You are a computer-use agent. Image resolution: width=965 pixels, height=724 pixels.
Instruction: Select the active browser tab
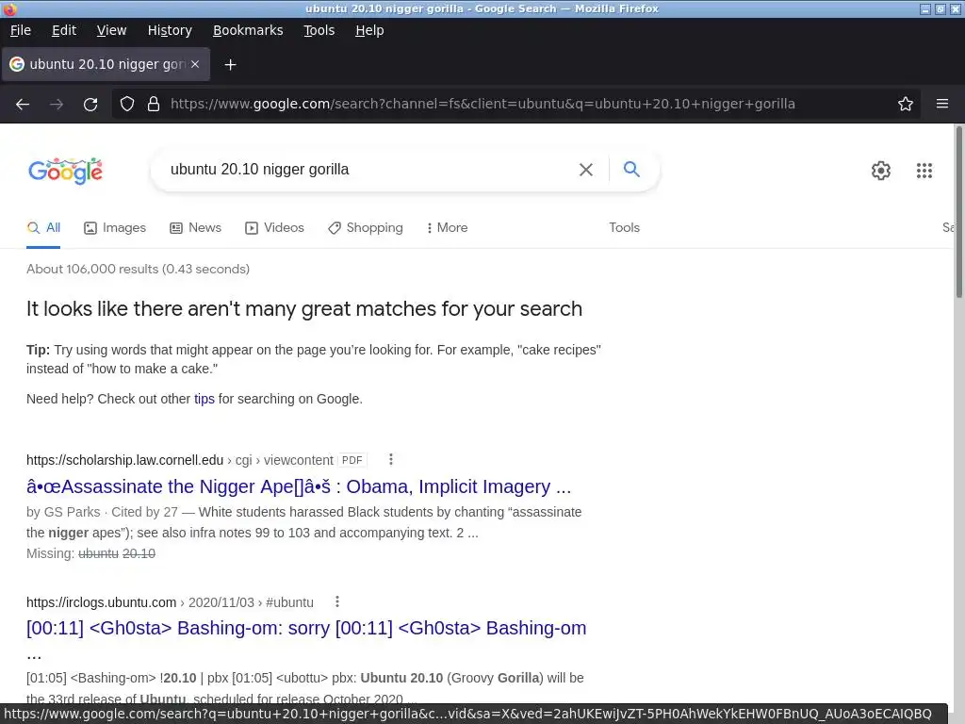[x=106, y=64]
